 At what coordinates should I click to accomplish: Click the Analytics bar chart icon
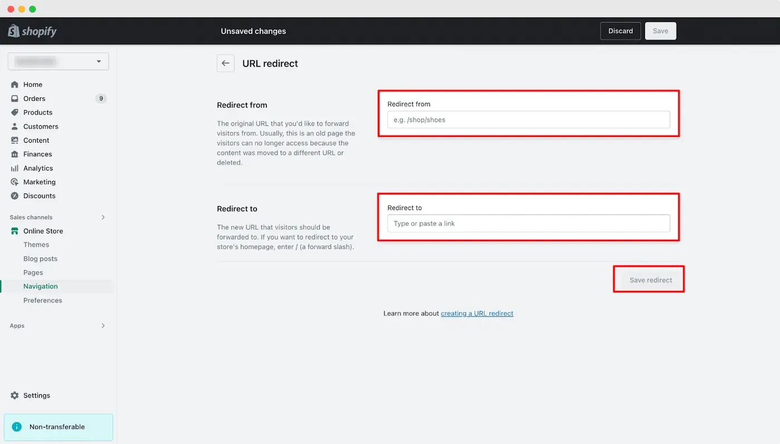pyautogui.click(x=14, y=168)
